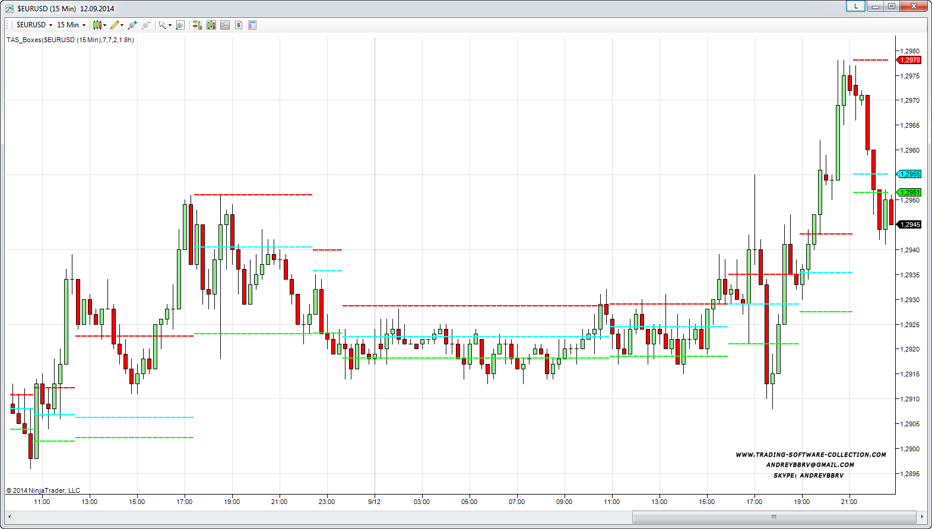Viewport: 932px width, 529px height.
Task: Click the zoom out magnifier icon
Action: 146,25
